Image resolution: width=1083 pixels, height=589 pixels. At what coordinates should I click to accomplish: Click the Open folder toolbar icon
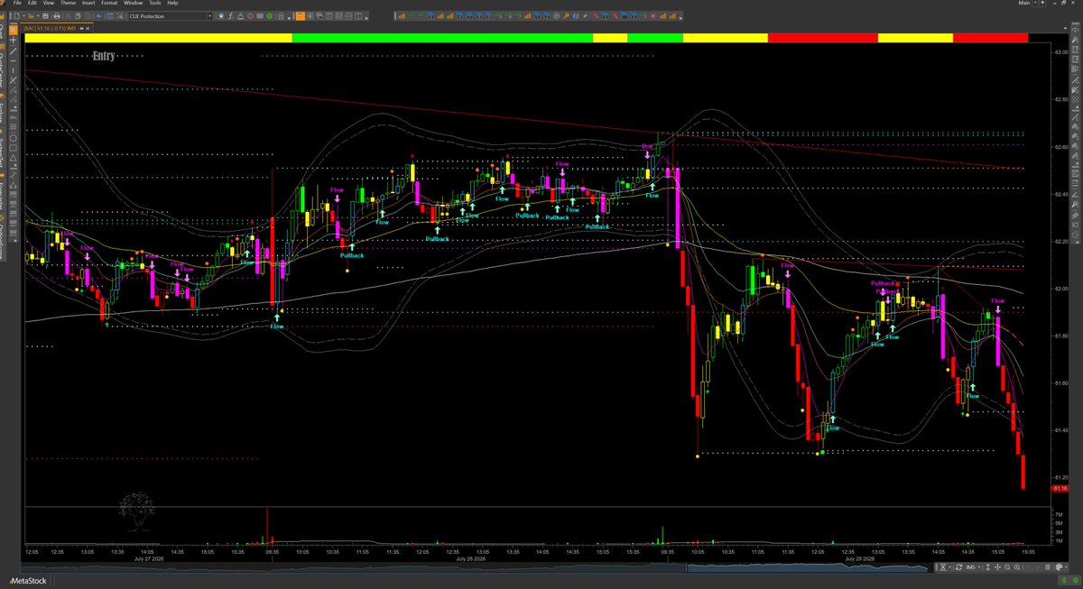(x=31, y=16)
